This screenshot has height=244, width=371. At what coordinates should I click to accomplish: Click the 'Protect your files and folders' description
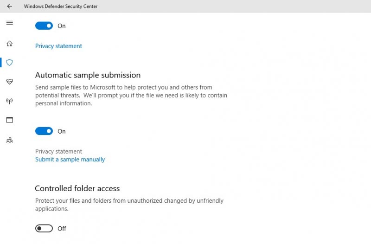coord(129,205)
